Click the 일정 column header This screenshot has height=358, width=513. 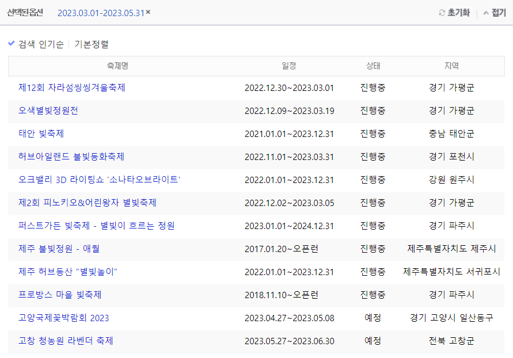pyautogui.click(x=289, y=66)
